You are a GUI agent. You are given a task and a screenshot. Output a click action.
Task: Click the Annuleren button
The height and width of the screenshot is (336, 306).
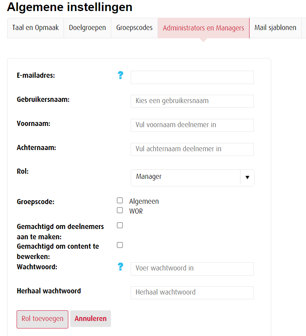[90, 319]
